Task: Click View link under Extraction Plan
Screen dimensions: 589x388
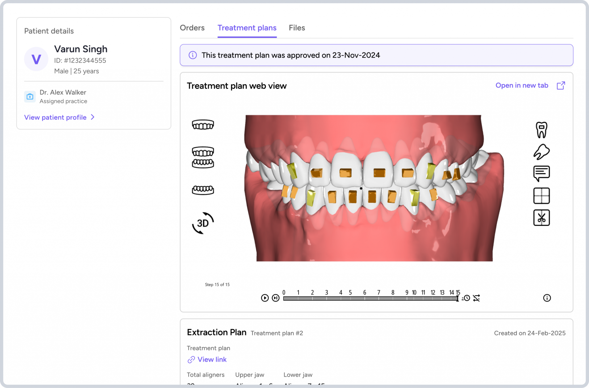Action: [212, 359]
